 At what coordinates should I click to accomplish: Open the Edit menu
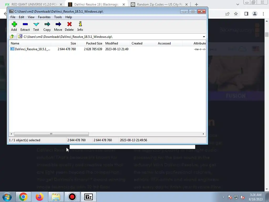[x=22, y=17]
